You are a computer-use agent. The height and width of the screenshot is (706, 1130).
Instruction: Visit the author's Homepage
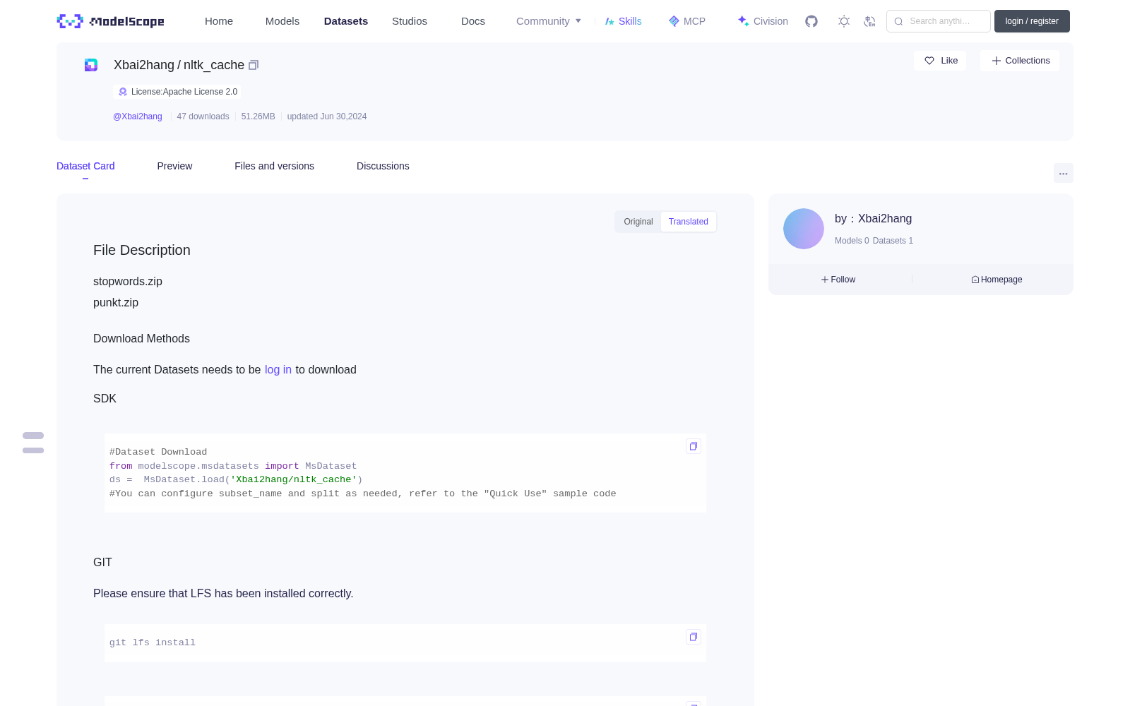click(997, 280)
